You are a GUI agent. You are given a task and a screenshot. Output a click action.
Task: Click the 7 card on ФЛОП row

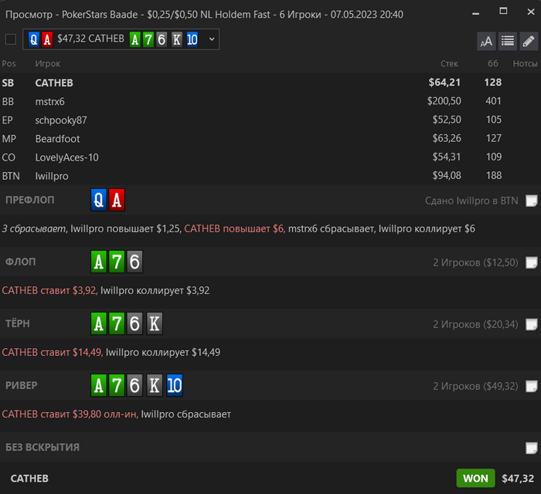[x=117, y=262]
